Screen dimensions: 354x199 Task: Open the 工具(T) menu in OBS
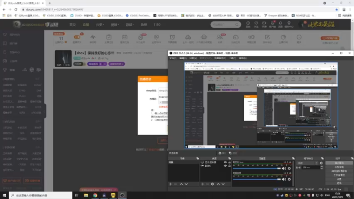pos(233,58)
